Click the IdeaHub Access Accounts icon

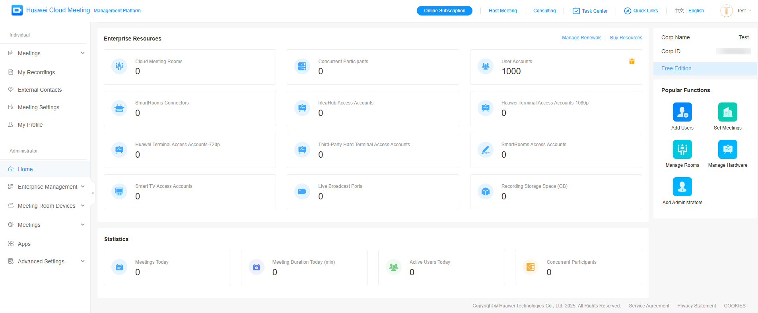tap(302, 108)
